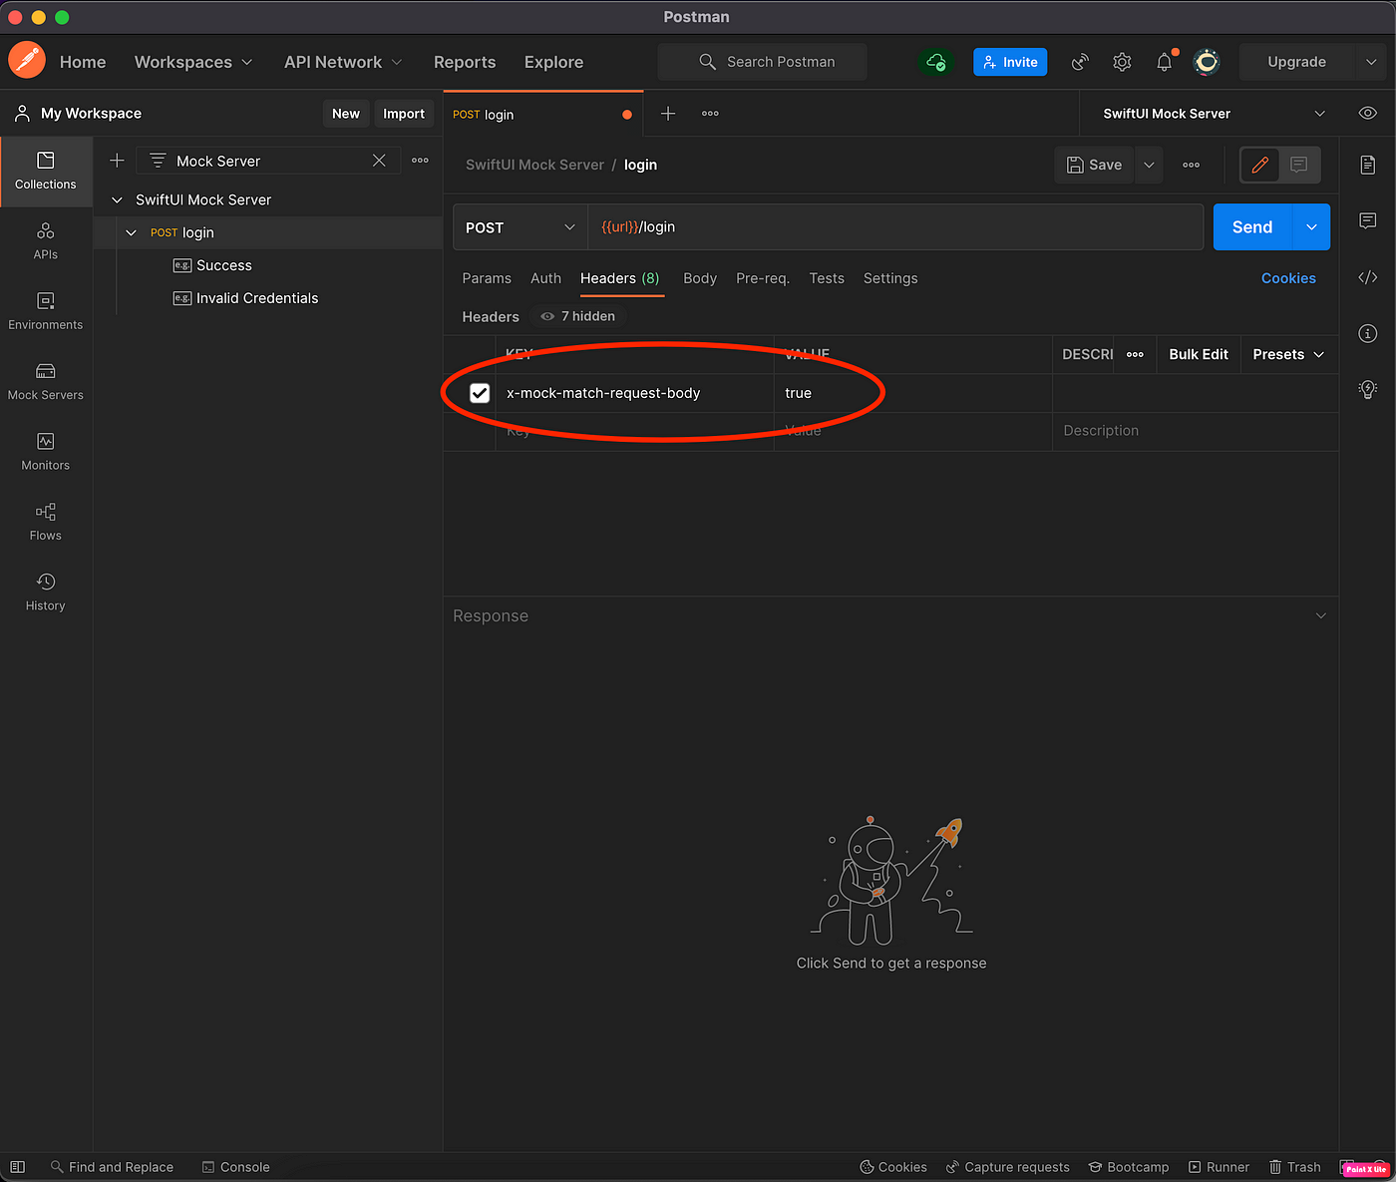Send the login request
The width and height of the screenshot is (1396, 1182).
[1252, 227]
